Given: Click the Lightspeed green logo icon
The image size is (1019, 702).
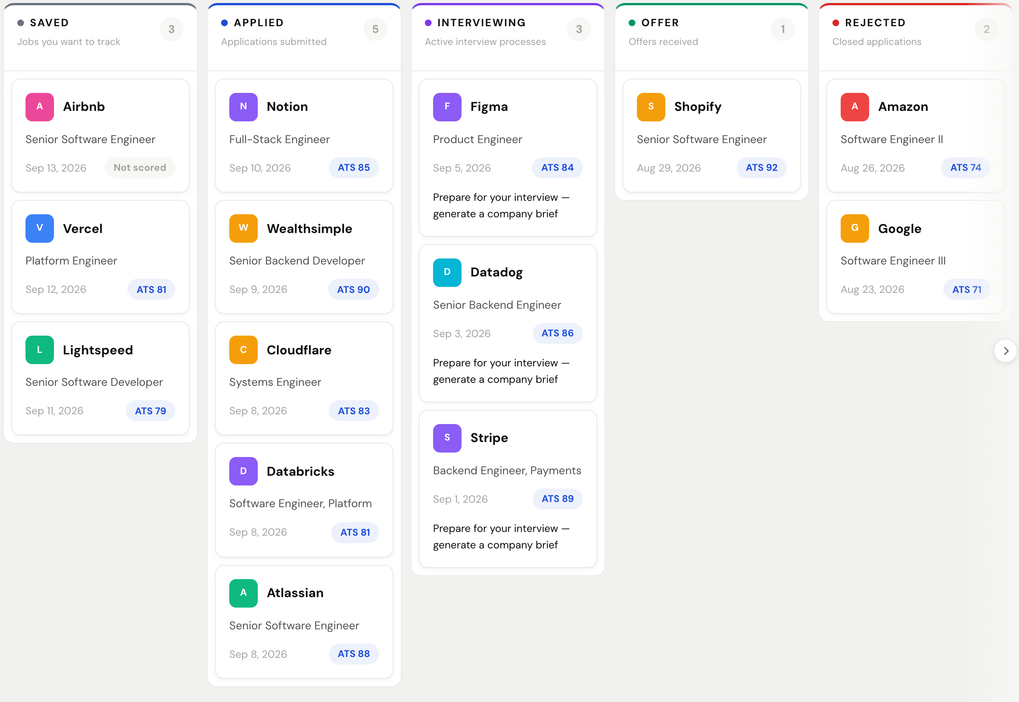Looking at the screenshot, I should click(40, 350).
